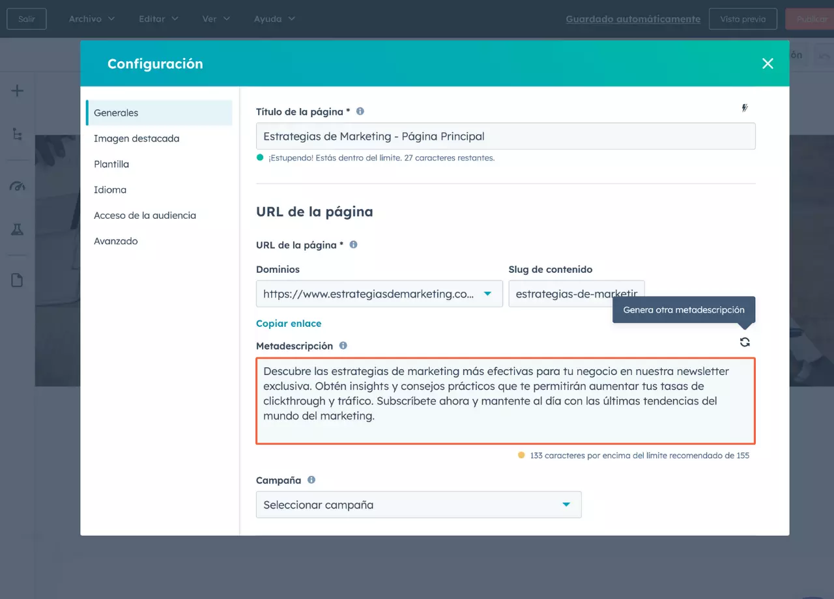
Task: Click info icon beside Metadescripción label
Action: pyautogui.click(x=343, y=346)
